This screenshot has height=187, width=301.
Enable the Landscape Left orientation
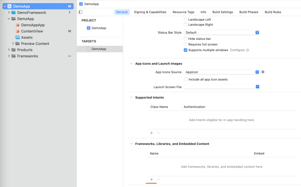click(185, 19)
